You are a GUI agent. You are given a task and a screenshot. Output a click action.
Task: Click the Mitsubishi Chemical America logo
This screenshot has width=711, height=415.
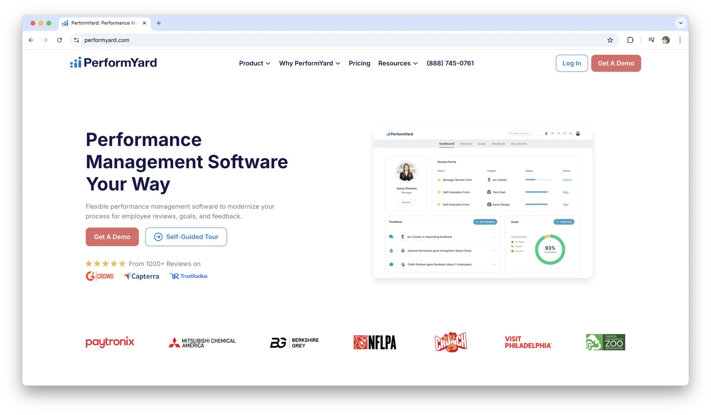point(202,343)
